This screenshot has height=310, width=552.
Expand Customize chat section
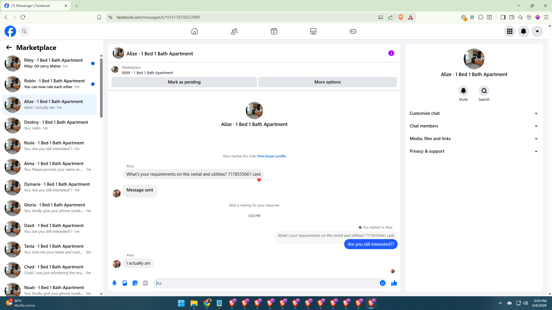474,113
